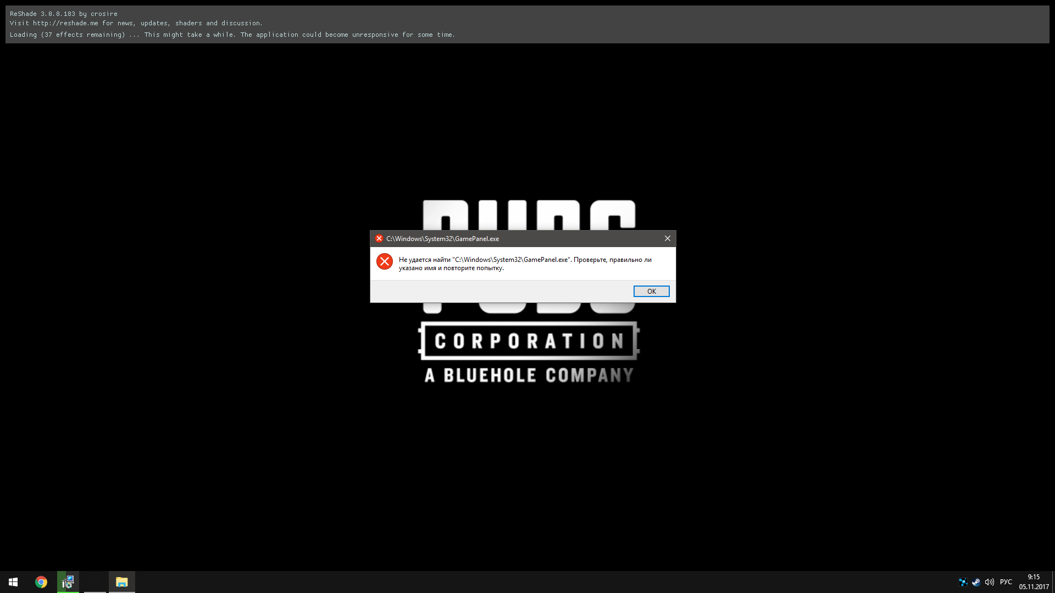Click the ReShade loading effects status line

coord(232,35)
